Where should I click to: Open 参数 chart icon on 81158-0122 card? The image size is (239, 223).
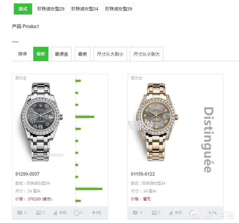pos(171,213)
